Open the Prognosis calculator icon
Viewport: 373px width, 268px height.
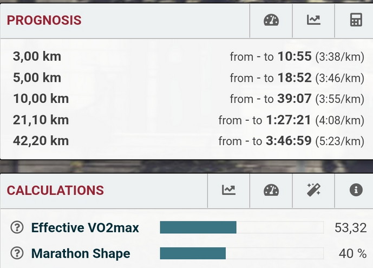(356, 20)
